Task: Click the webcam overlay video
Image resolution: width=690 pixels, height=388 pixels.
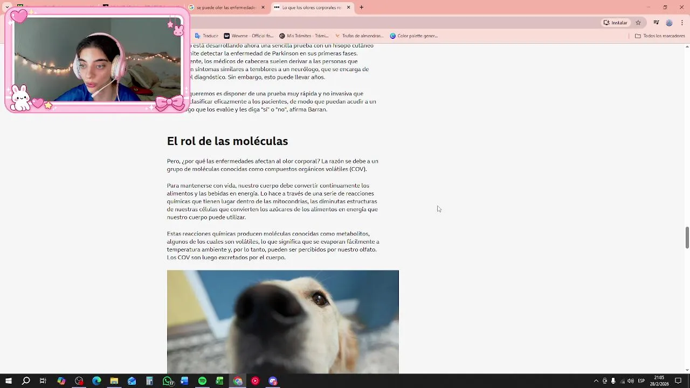Action: [97, 59]
